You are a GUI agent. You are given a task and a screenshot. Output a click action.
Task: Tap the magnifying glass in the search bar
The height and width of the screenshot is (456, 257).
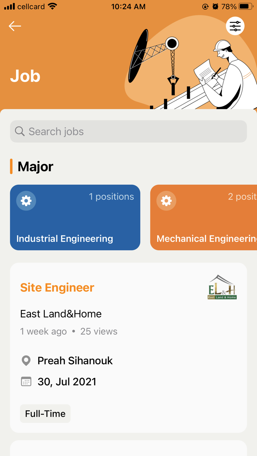pos(19,131)
